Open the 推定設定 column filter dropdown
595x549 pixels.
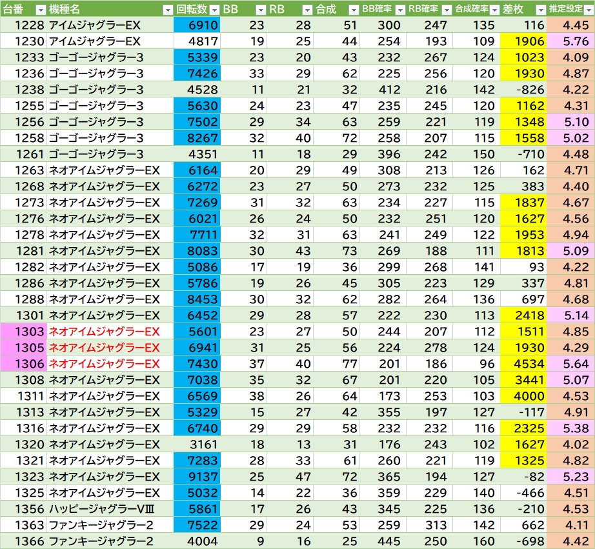[x=587, y=10]
